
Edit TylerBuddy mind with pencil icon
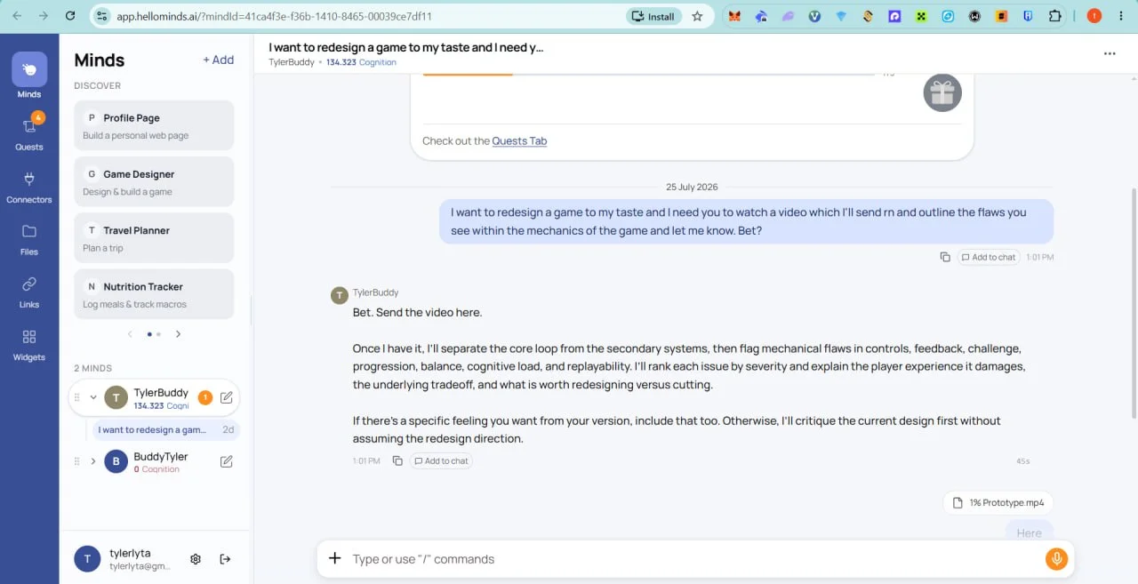(227, 397)
